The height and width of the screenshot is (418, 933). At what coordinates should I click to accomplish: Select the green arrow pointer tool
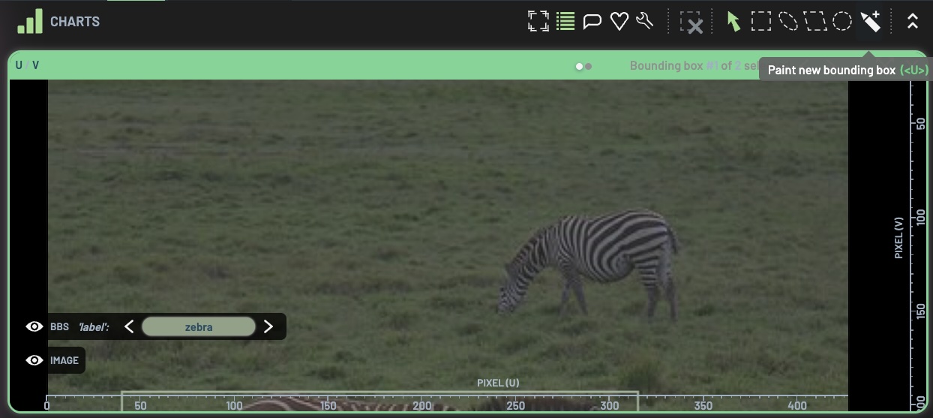(x=733, y=22)
